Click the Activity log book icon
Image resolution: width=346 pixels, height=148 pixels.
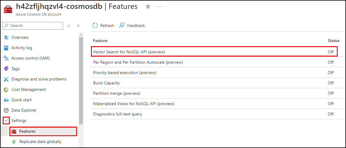click(x=6, y=48)
